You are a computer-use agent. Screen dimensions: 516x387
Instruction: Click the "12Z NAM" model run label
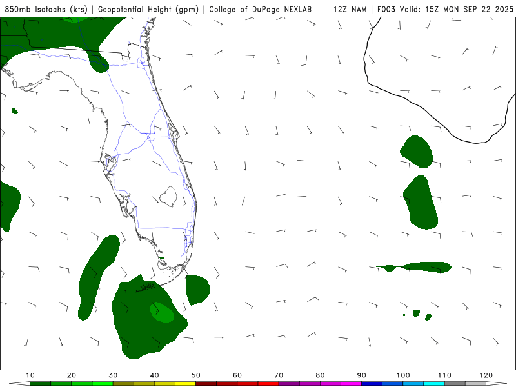tap(350, 9)
